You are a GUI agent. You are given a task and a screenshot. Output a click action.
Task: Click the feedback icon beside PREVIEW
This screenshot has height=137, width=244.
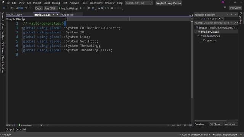225,8
